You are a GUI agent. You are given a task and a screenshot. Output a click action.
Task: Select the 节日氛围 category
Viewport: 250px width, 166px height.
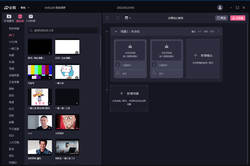[14, 129]
